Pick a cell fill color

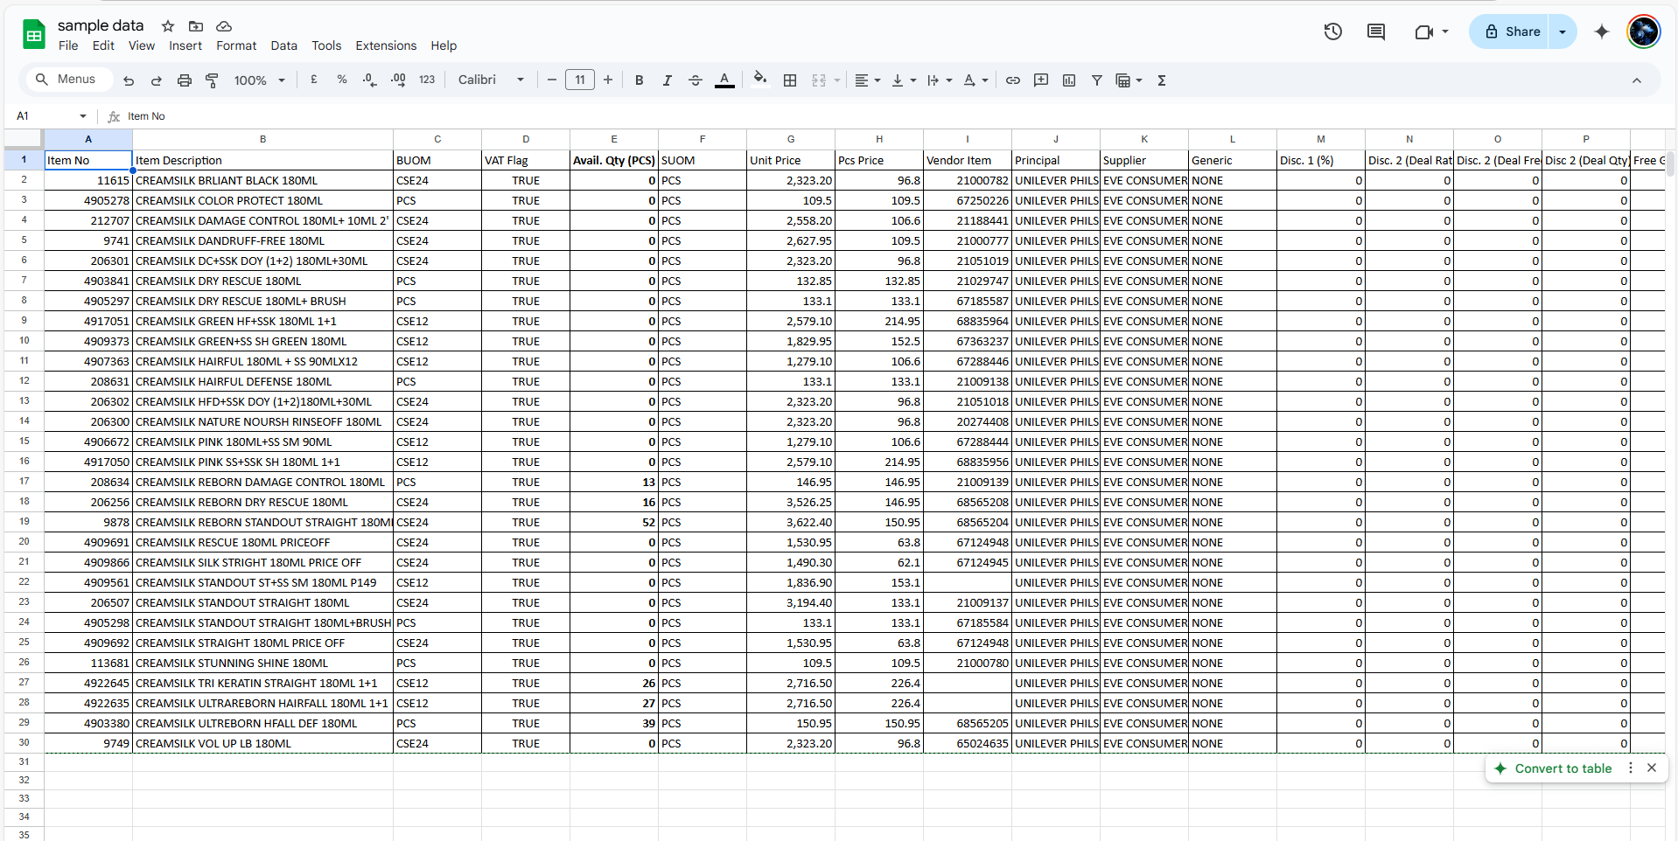coord(760,80)
